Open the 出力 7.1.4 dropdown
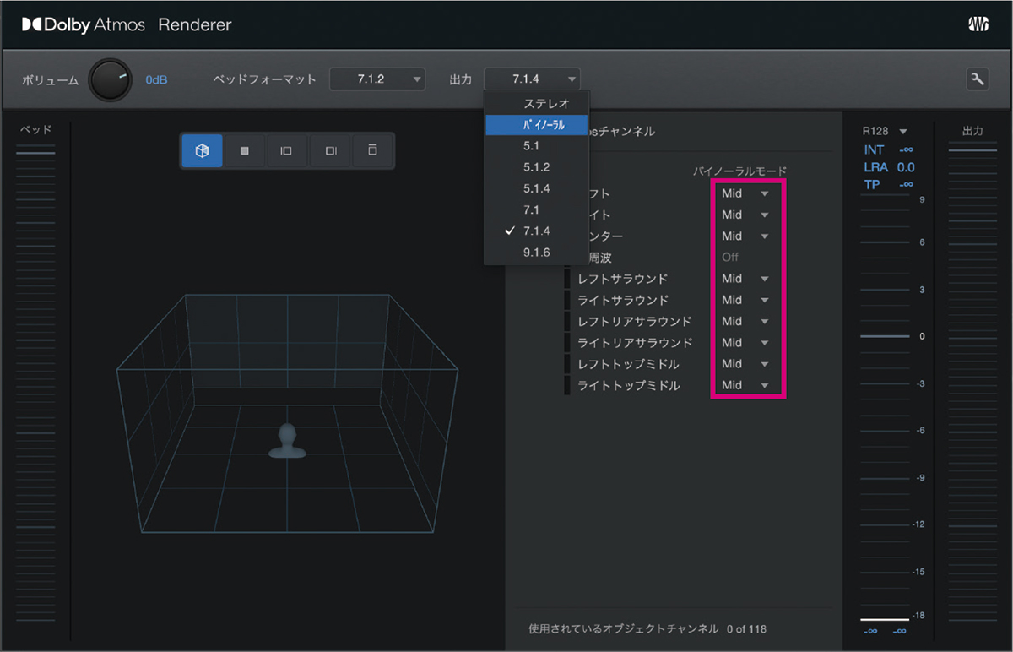Screen dimensions: 1013x652 point(533,79)
